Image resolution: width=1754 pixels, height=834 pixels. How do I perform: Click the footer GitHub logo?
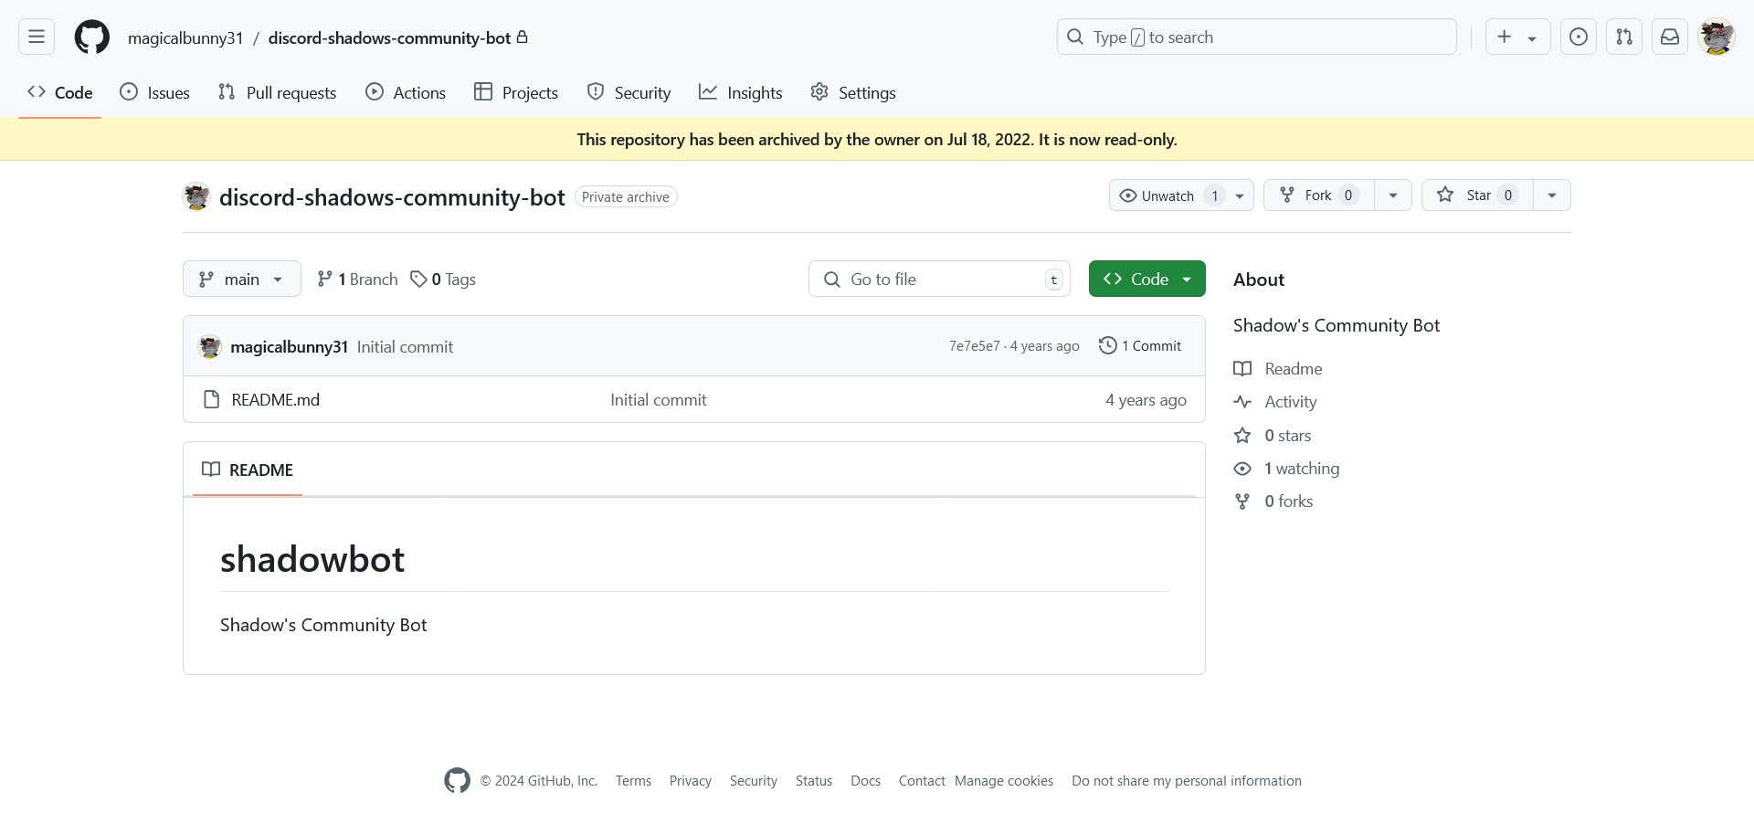457,780
